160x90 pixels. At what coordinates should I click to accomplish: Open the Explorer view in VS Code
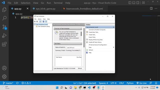click(4, 10)
